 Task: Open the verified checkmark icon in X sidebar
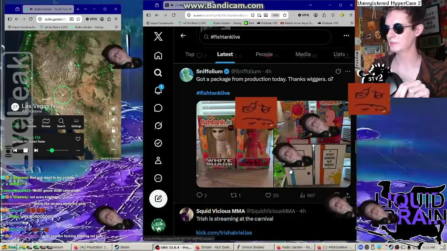[158, 143]
